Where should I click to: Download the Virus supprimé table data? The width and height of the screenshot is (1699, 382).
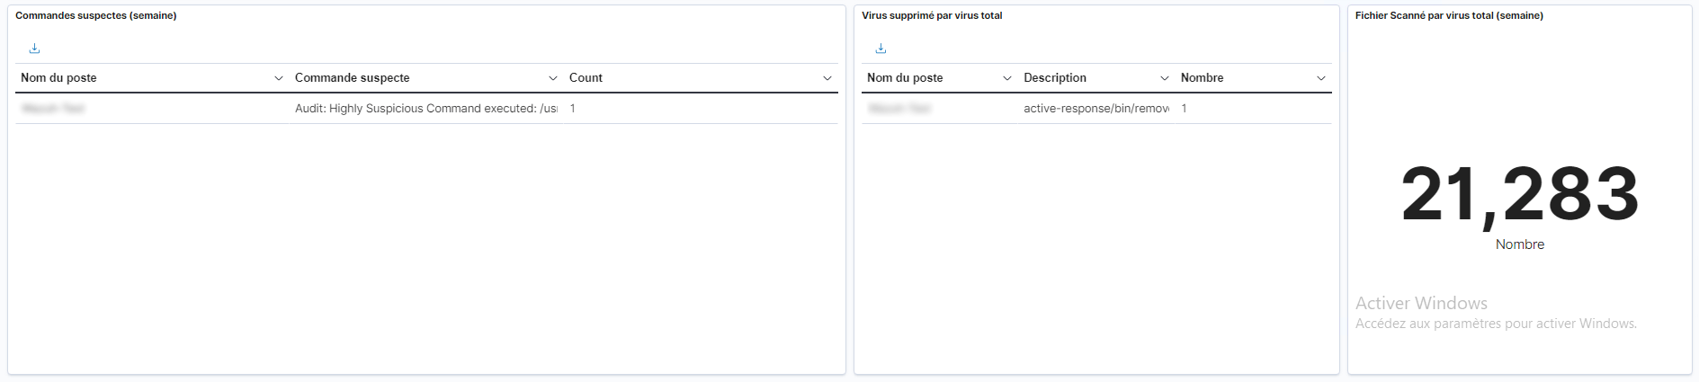click(881, 49)
